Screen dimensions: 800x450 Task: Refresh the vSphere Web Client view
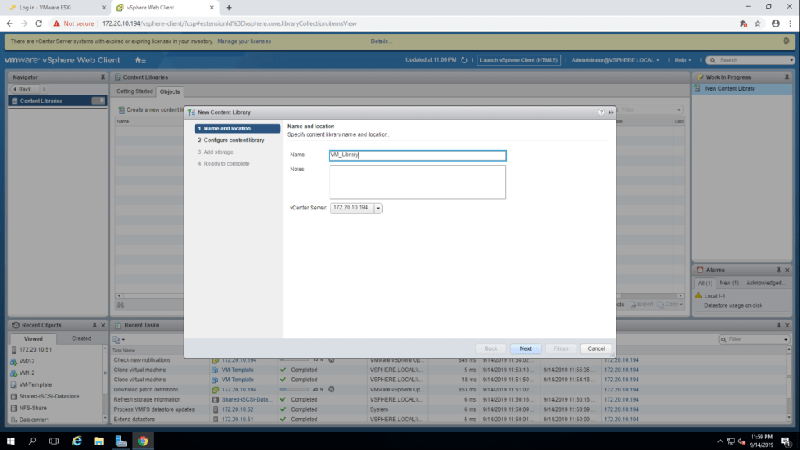click(x=465, y=60)
